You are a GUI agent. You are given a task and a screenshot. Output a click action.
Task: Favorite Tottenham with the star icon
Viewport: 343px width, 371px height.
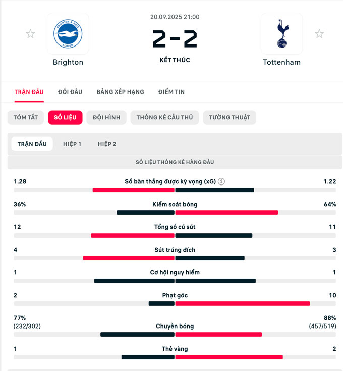click(x=319, y=34)
